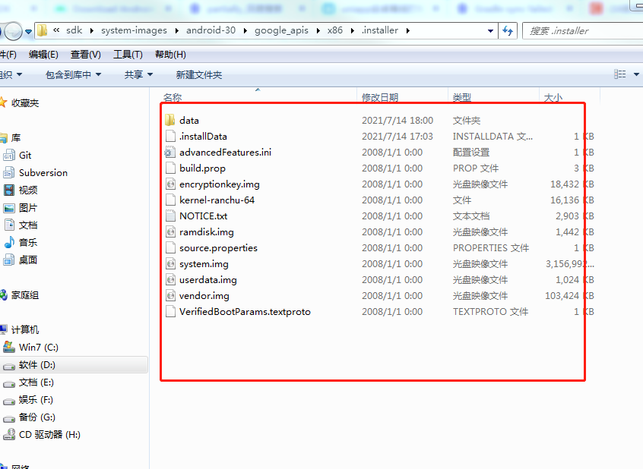643x469 pixels.
Task: Open Git from the favorites sidebar
Action: (26, 156)
